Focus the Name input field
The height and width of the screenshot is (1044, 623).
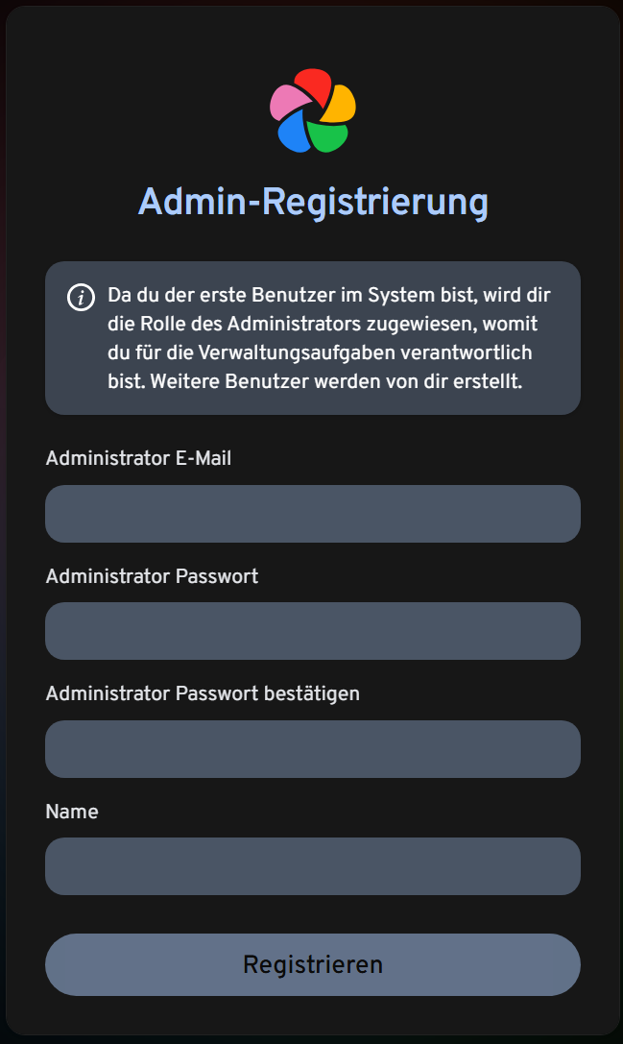[x=313, y=866]
